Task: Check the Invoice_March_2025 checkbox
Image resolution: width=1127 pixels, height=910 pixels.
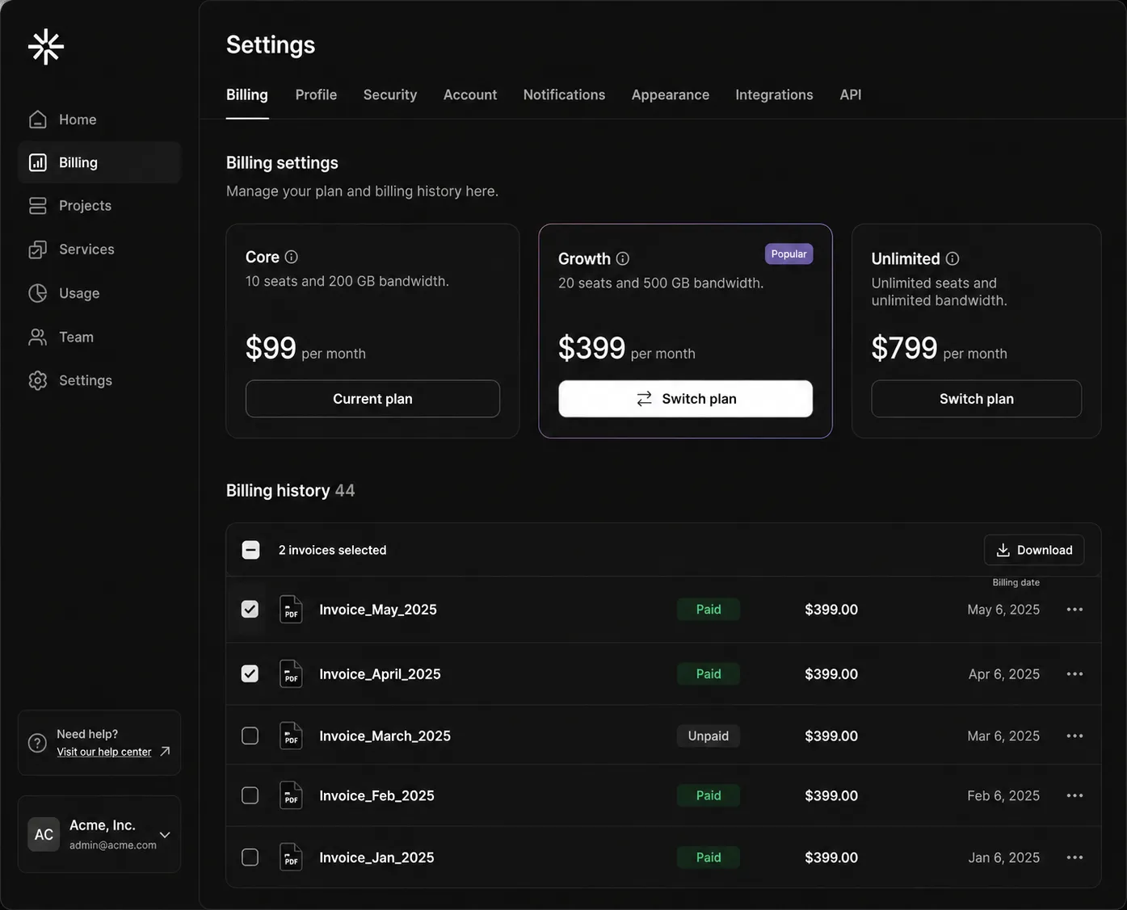Action: (250, 736)
